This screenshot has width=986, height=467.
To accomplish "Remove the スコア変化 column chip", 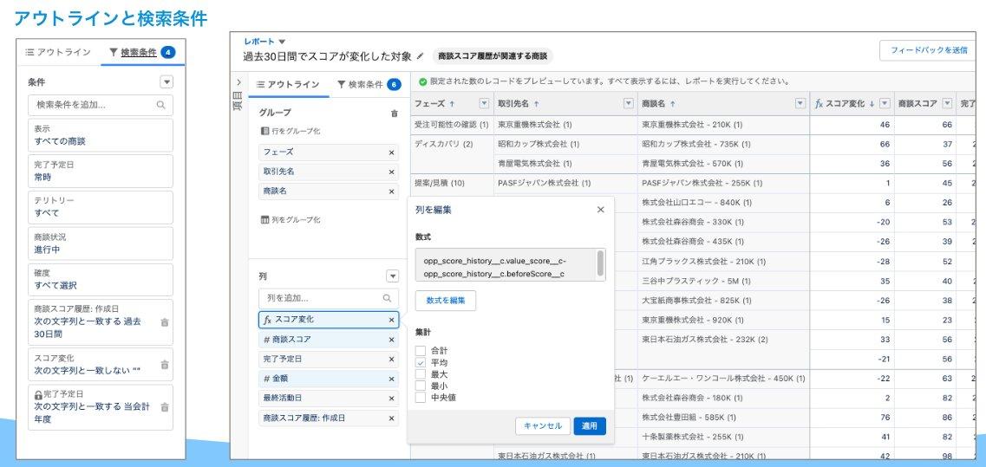I will (x=391, y=320).
